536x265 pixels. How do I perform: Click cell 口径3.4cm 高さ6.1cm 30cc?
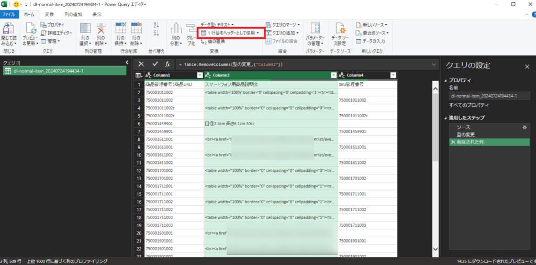271,124
